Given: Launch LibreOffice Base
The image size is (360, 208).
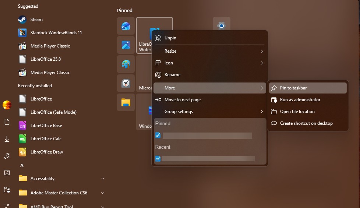Looking at the screenshot, I should (x=46, y=126).
